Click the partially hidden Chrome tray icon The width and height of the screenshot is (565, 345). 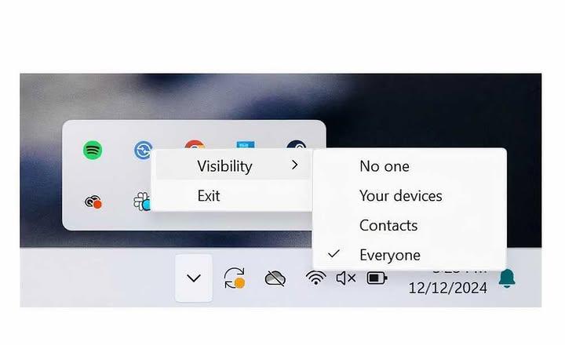click(x=195, y=145)
